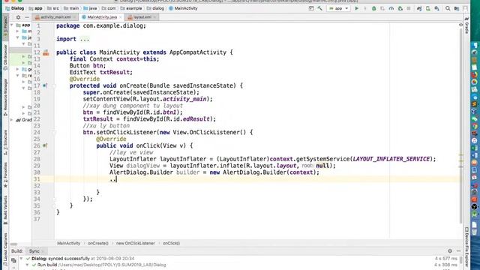Click the "4 s 308 ms" build time
This screenshot has width=480, height=270.
coord(445,265)
